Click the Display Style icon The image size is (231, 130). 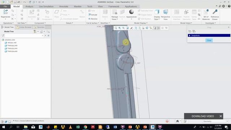tap(157, 12)
